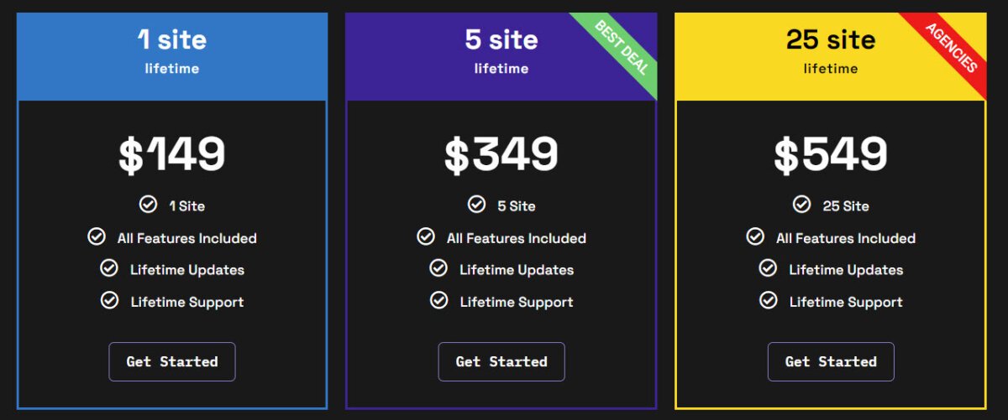Click the checkmark icon beside '1 Site'
This screenshot has height=420, width=1008.
click(148, 205)
